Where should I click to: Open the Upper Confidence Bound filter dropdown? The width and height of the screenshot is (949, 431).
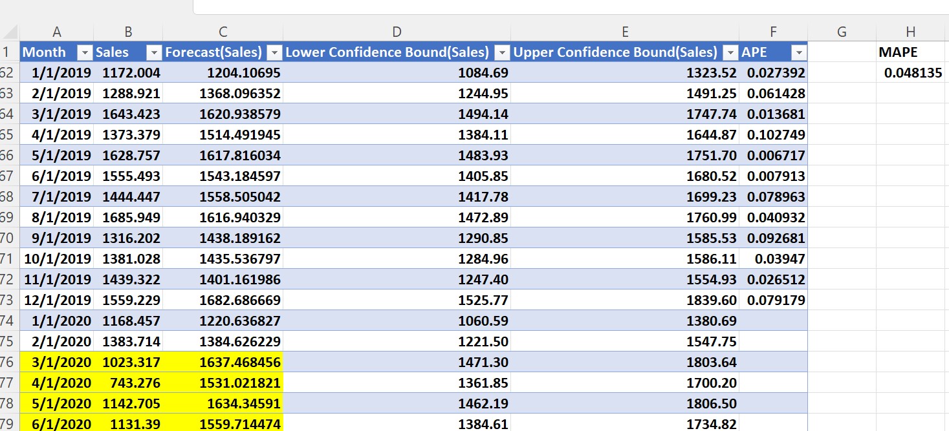click(x=730, y=52)
